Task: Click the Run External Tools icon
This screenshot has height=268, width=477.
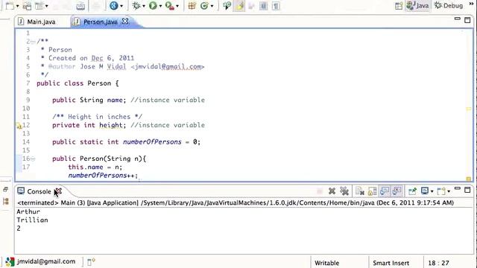Action: point(170,5)
